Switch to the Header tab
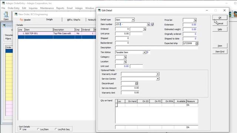This screenshot has height=133, width=237. [26, 20]
